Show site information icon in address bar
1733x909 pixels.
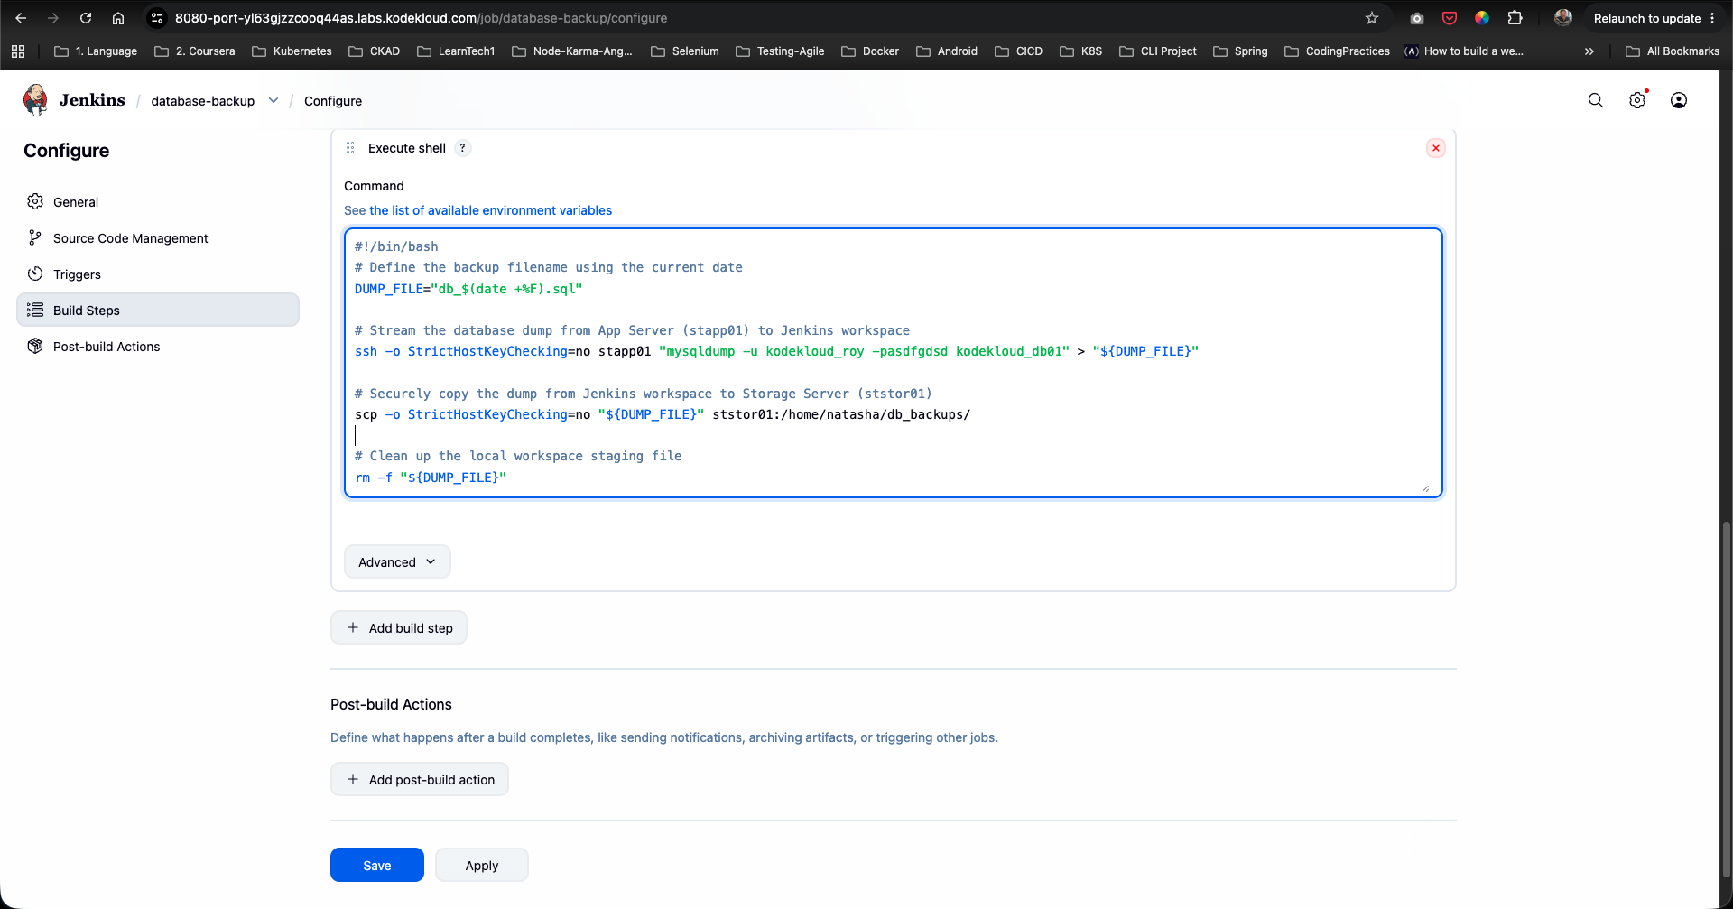click(x=157, y=18)
